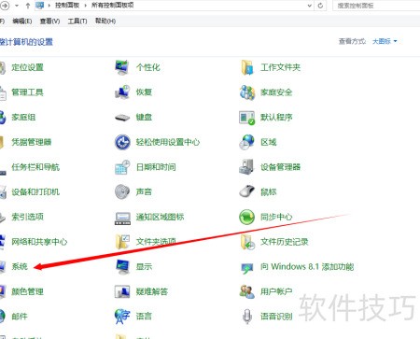Open the 查看(V) menu
This screenshot has height=339, width=420.
[x=49, y=21]
